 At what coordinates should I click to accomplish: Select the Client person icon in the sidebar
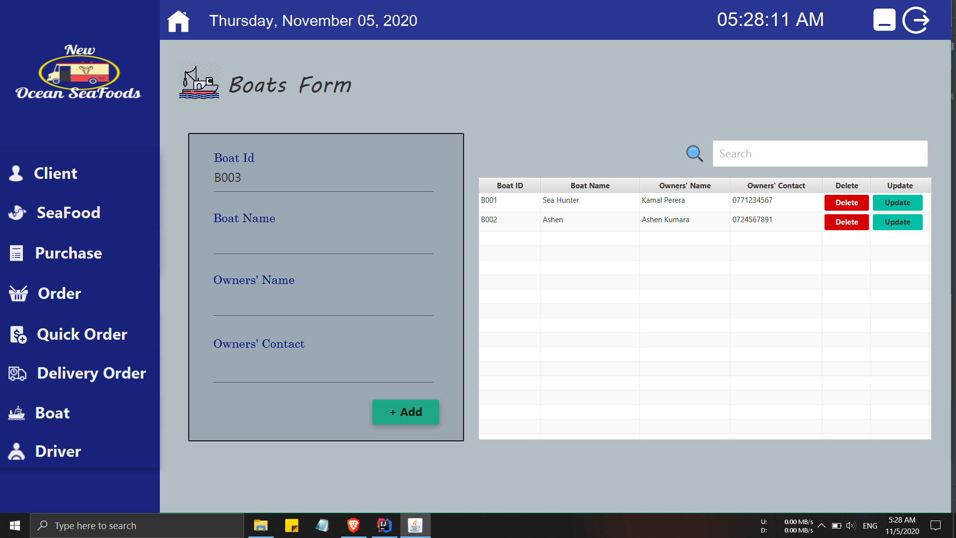click(x=16, y=173)
